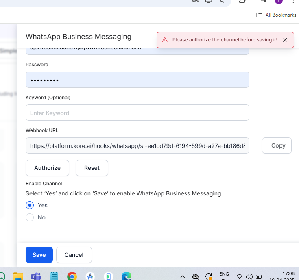Click the Enable Channel label
299x280 pixels.
click(44, 184)
